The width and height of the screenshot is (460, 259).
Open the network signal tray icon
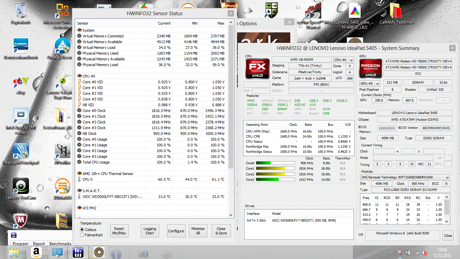417,253
